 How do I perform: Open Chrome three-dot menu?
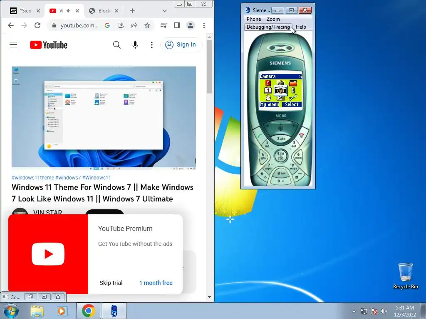point(204,25)
